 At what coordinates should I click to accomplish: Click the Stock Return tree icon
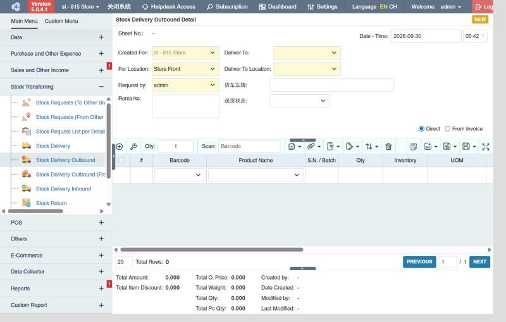27,203
